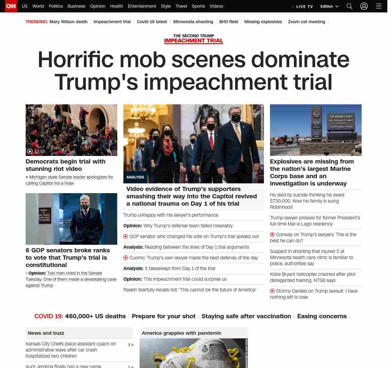This screenshot has height=368, width=391.
Task: Open Trump unhappy with lawyer's performance story
Action: [x=171, y=215]
